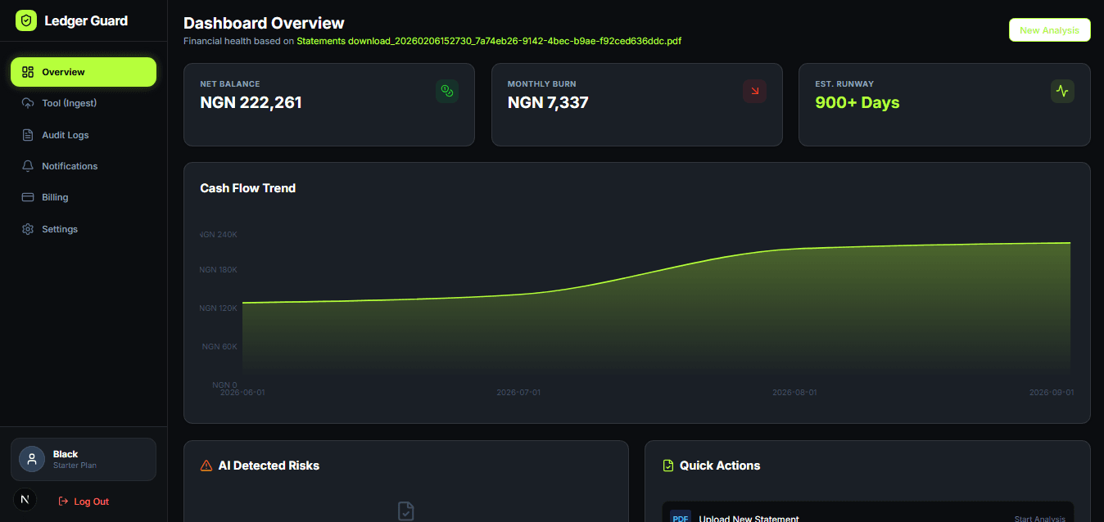Open the Settings menu item
Viewport: 1104px width, 522px height.
[84, 229]
